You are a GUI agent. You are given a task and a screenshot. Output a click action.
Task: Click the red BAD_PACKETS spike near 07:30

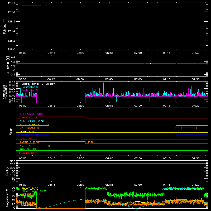204,153
